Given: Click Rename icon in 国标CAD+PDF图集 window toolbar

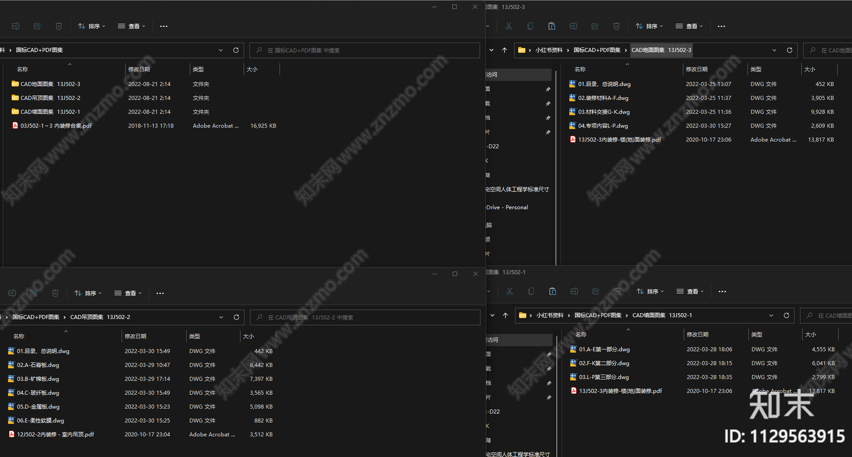Looking at the screenshot, I should [x=16, y=26].
